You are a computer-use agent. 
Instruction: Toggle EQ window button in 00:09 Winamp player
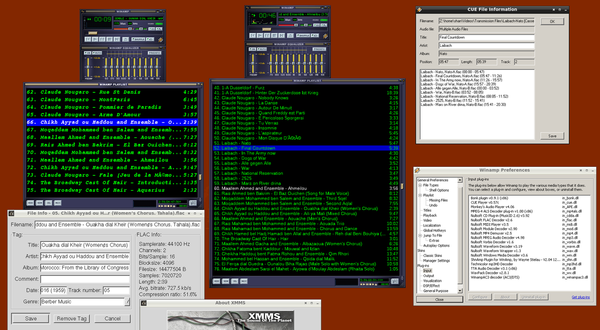(152, 29)
